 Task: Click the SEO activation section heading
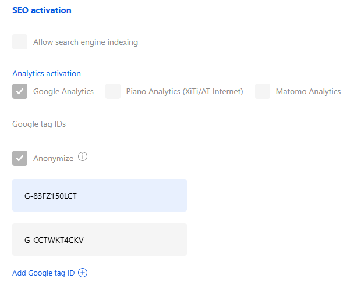coord(42,10)
